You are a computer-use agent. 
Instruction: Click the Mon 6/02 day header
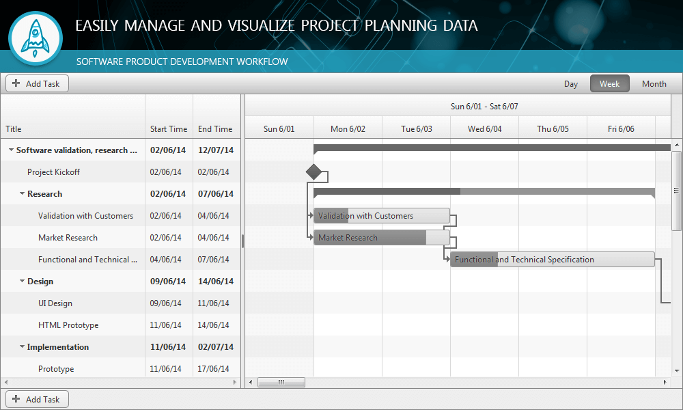pyautogui.click(x=348, y=128)
